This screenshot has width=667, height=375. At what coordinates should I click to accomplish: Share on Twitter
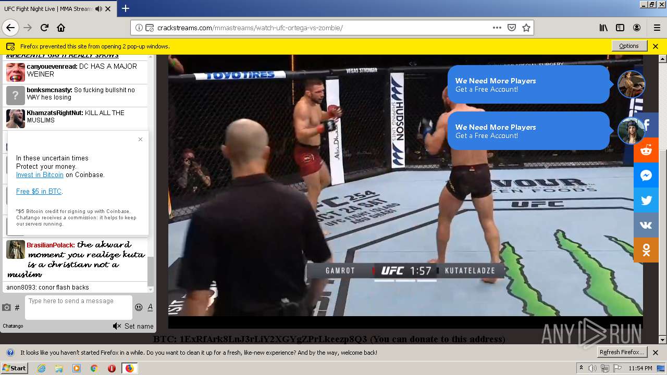pos(646,200)
